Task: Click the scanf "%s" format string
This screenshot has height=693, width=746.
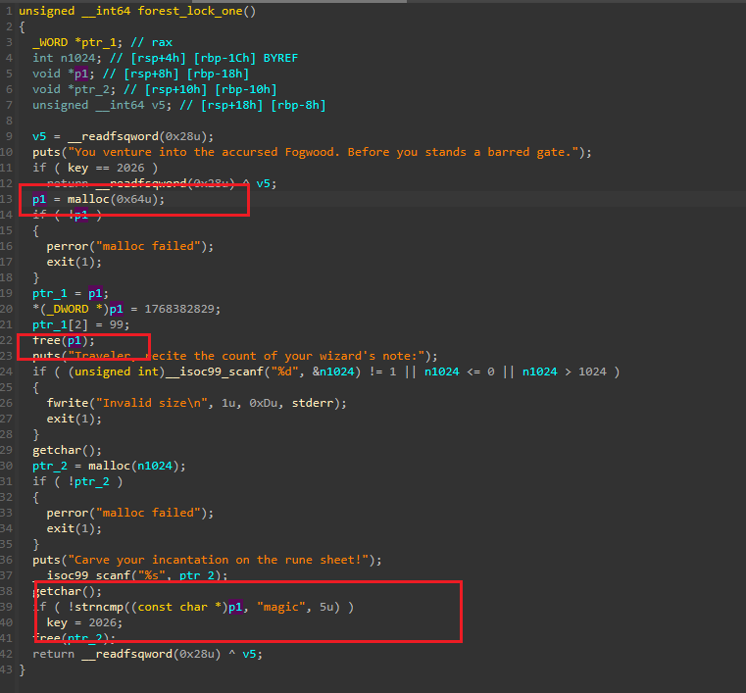Action: [151, 575]
